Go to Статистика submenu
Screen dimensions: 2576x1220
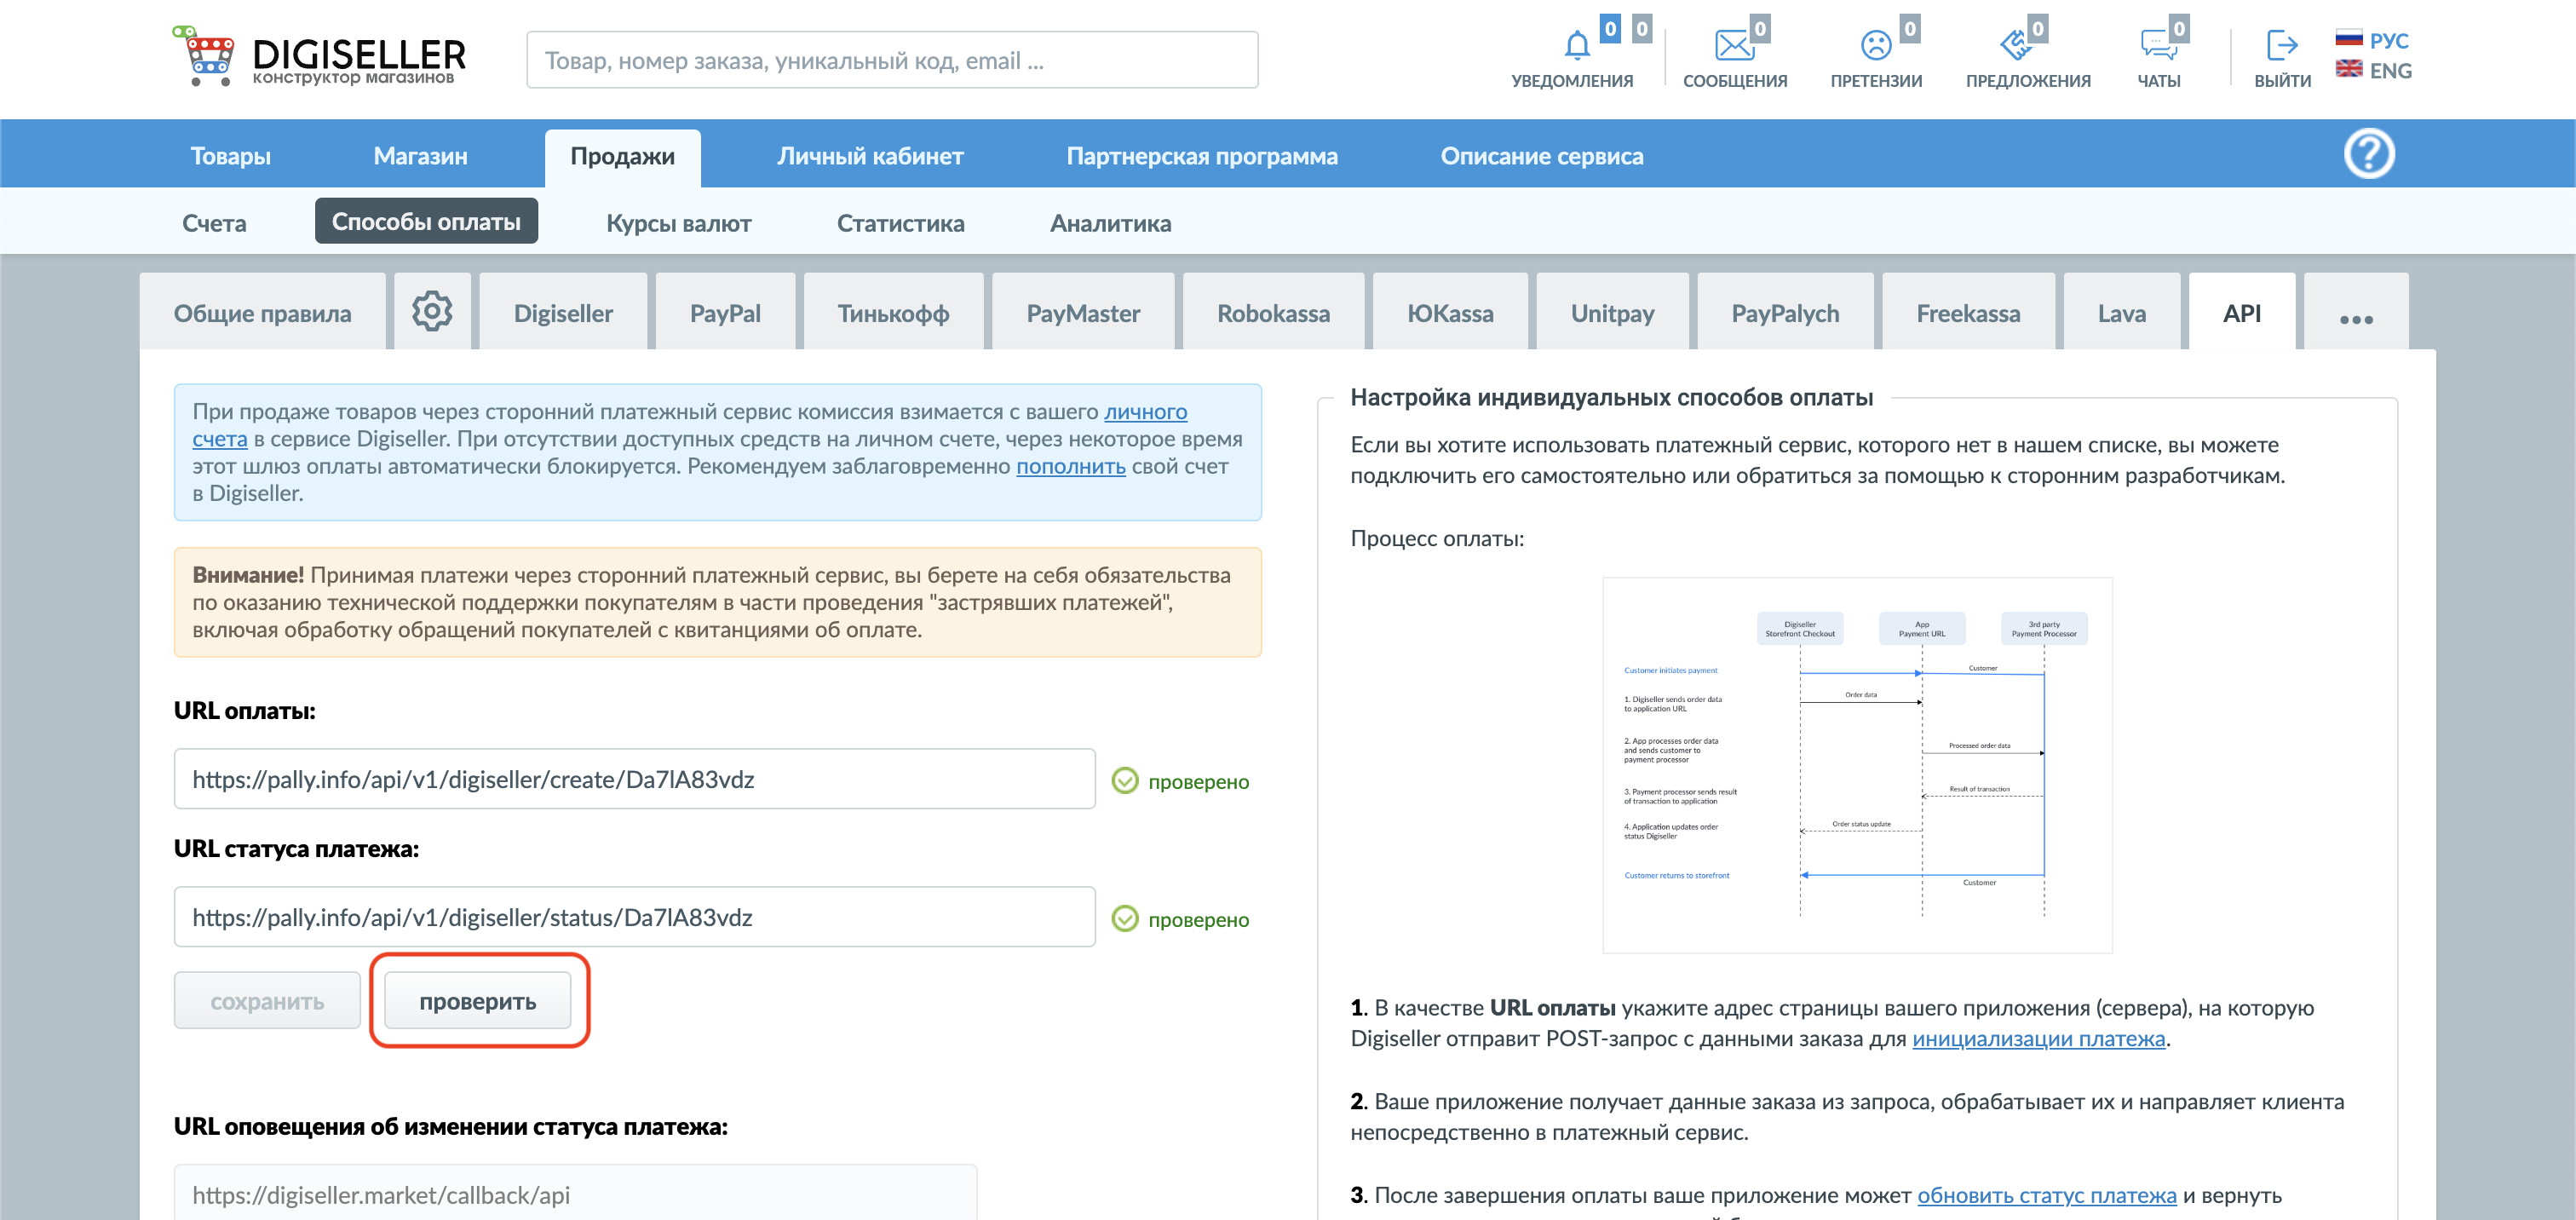tap(900, 222)
